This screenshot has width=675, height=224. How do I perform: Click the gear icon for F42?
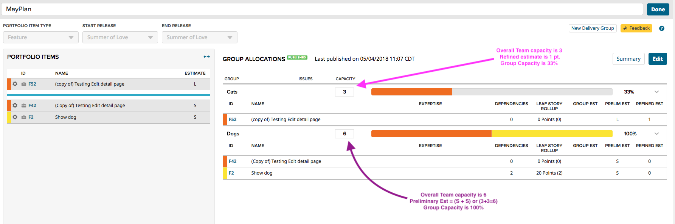[15, 106]
